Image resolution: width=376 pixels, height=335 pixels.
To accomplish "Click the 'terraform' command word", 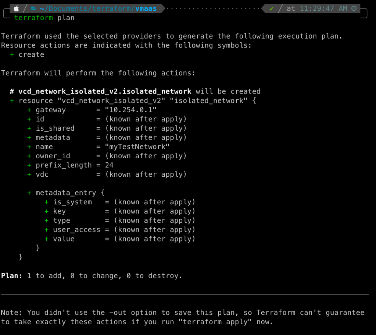I will point(34,18).
